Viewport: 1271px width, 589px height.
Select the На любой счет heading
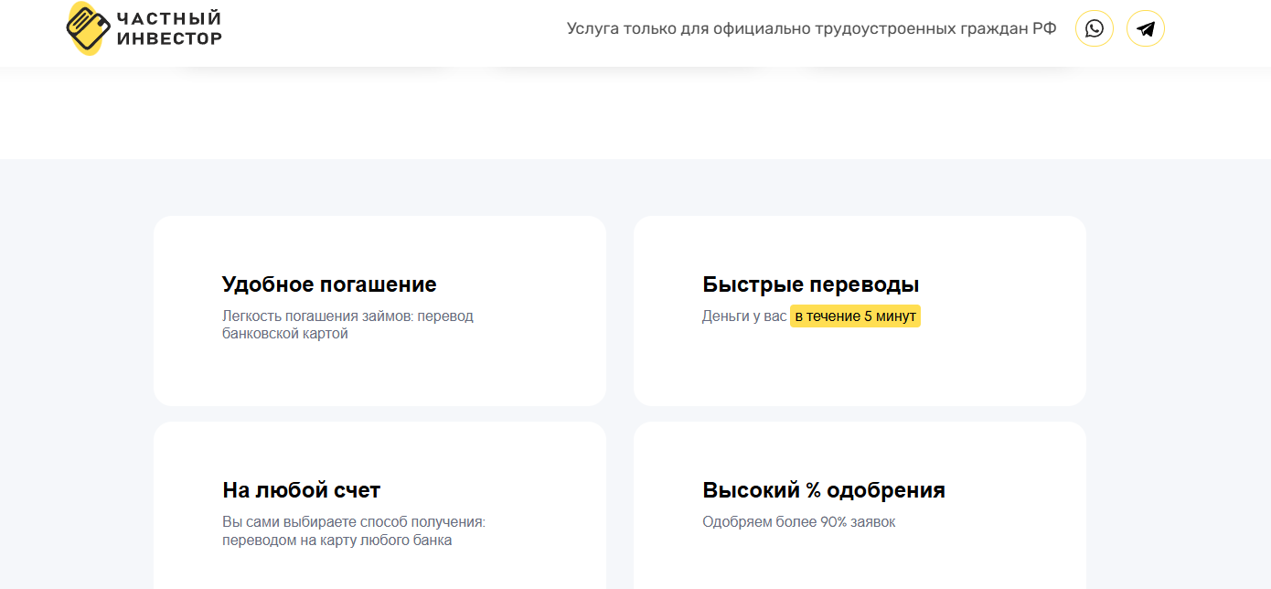pos(301,490)
